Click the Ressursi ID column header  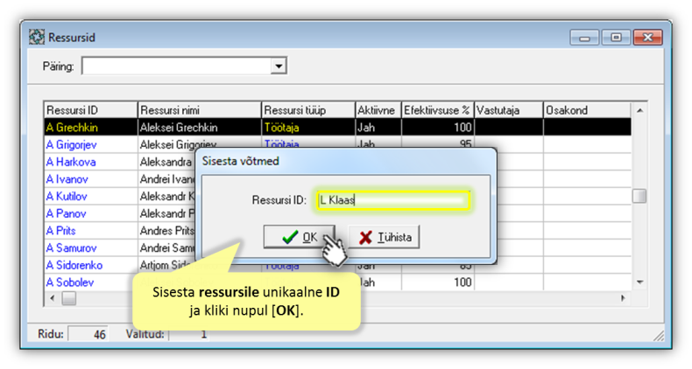point(90,110)
